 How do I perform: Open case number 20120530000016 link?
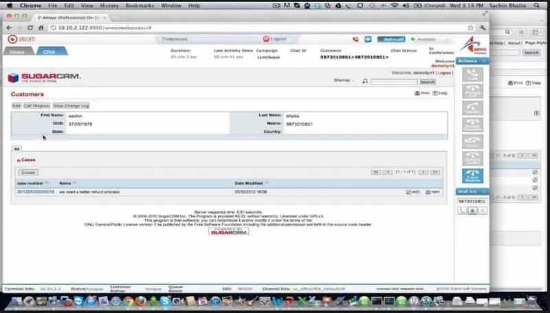tap(36, 192)
